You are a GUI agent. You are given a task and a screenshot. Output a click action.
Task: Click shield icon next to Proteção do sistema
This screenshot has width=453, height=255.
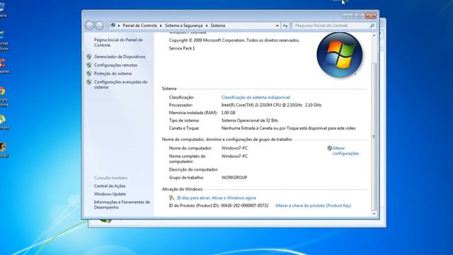coord(89,74)
